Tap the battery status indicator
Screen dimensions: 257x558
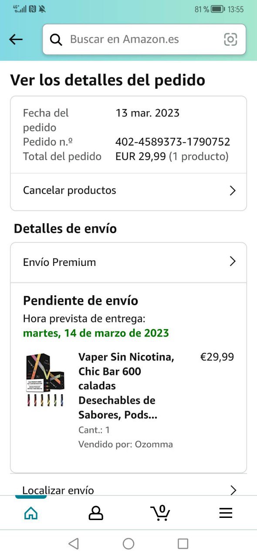[x=218, y=9]
